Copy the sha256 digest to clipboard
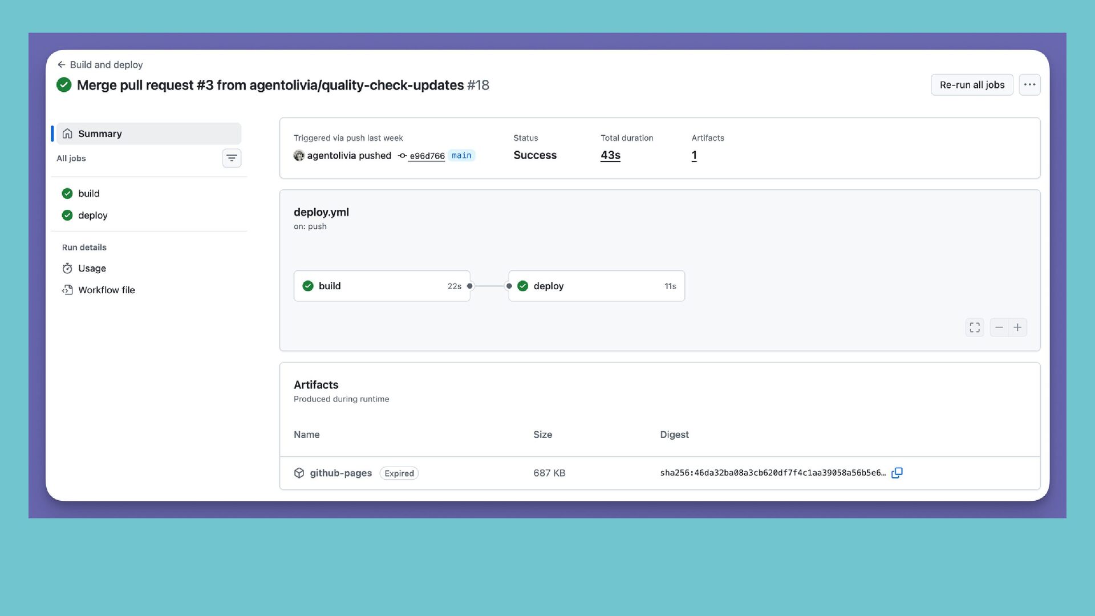Viewport: 1095px width, 616px height. 897,473
